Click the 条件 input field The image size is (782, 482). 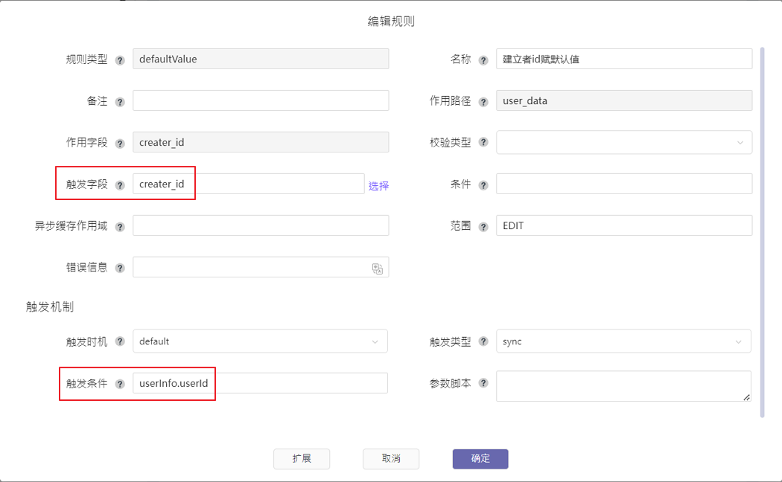tap(623, 184)
